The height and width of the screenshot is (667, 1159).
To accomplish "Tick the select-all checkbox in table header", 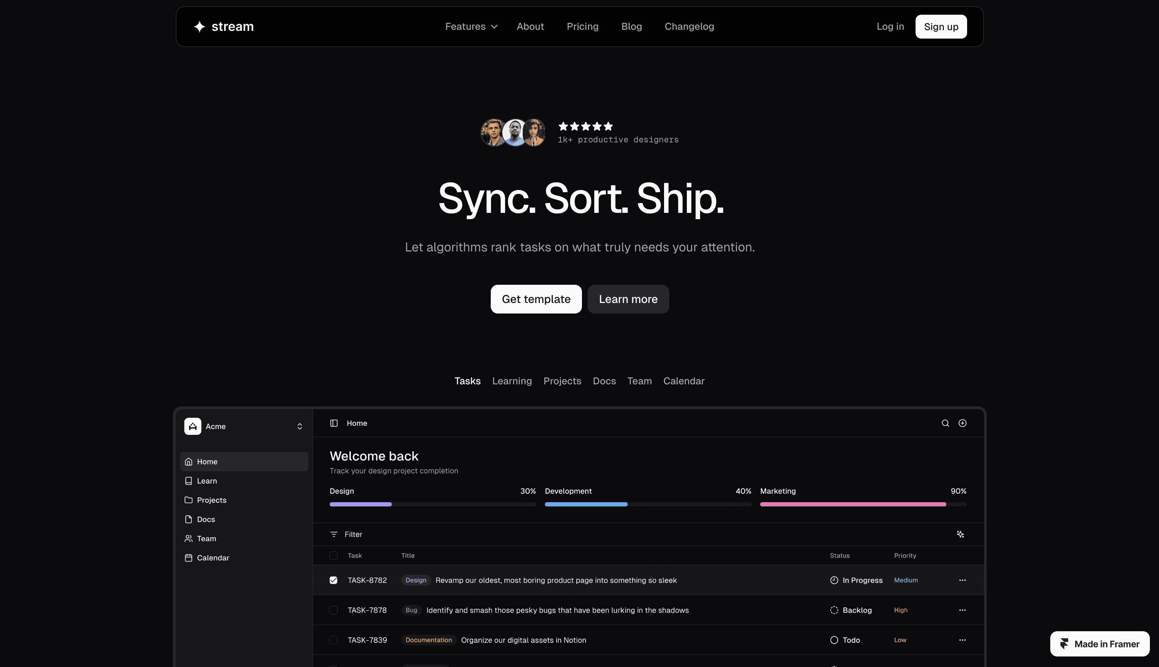I will coord(334,556).
